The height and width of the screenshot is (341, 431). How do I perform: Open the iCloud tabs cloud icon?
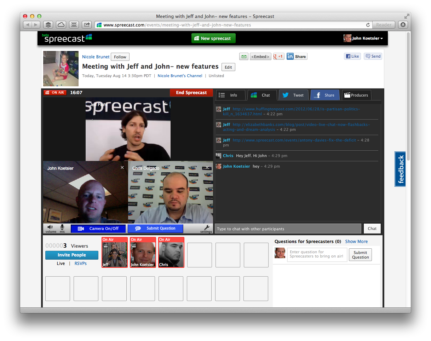(61, 25)
